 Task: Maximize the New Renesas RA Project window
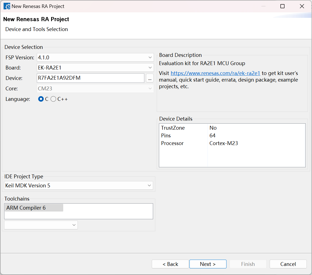(282, 6)
